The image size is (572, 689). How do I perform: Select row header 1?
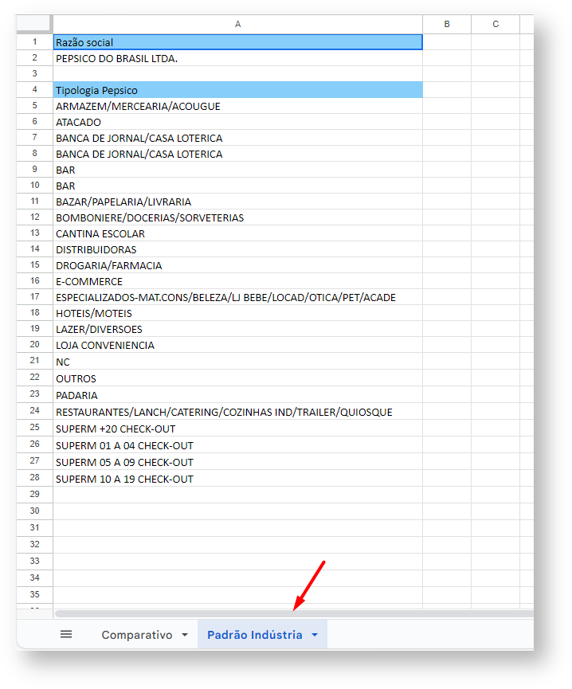pyautogui.click(x=34, y=42)
